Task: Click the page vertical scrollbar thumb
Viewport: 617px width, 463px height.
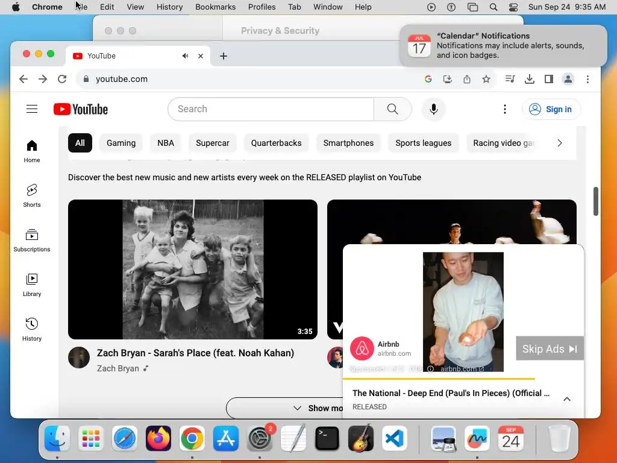Action: (596, 201)
